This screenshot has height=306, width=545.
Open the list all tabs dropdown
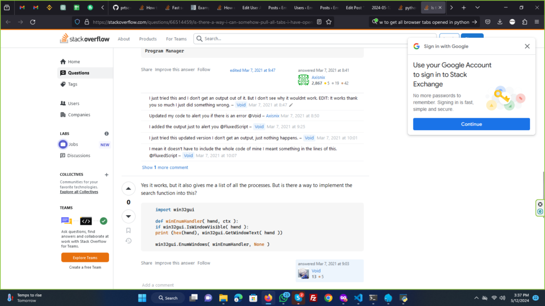click(477, 8)
